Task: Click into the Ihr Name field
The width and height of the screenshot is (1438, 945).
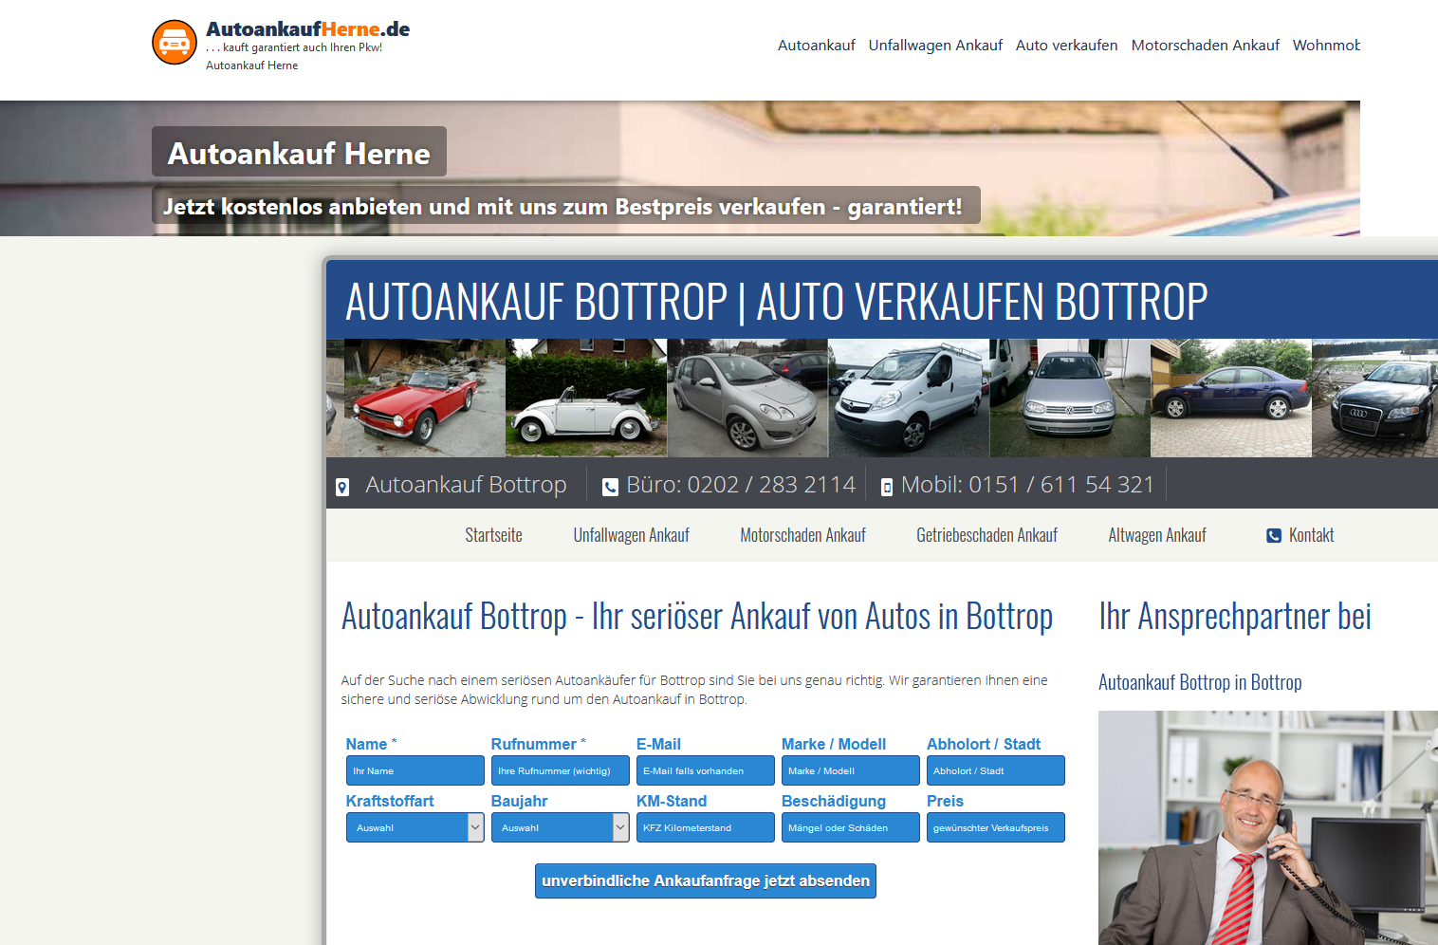Action: pyautogui.click(x=415, y=770)
